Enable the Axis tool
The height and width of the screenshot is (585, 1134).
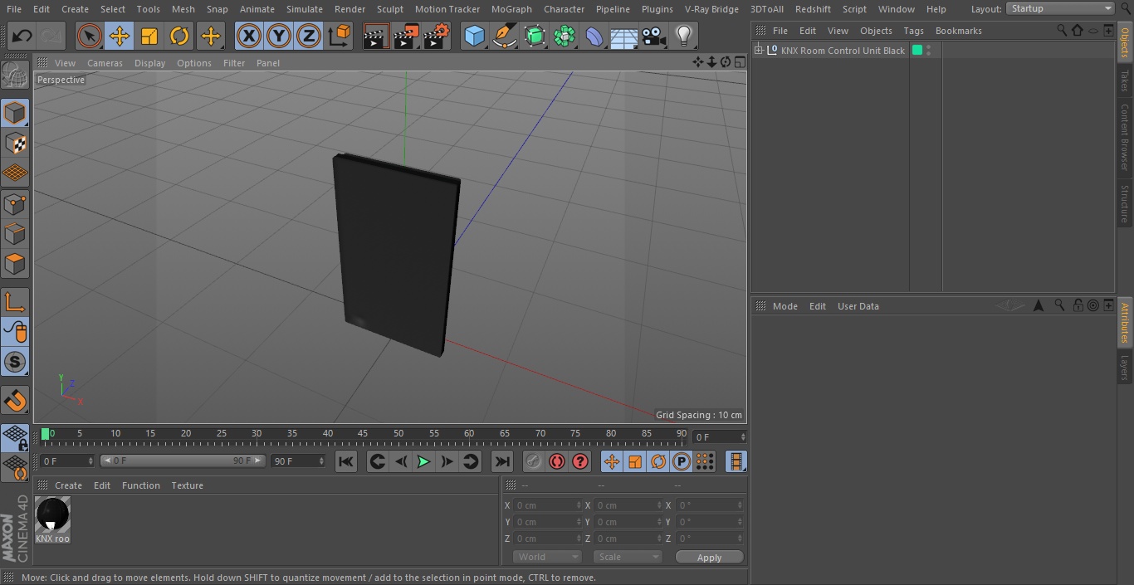15,301
